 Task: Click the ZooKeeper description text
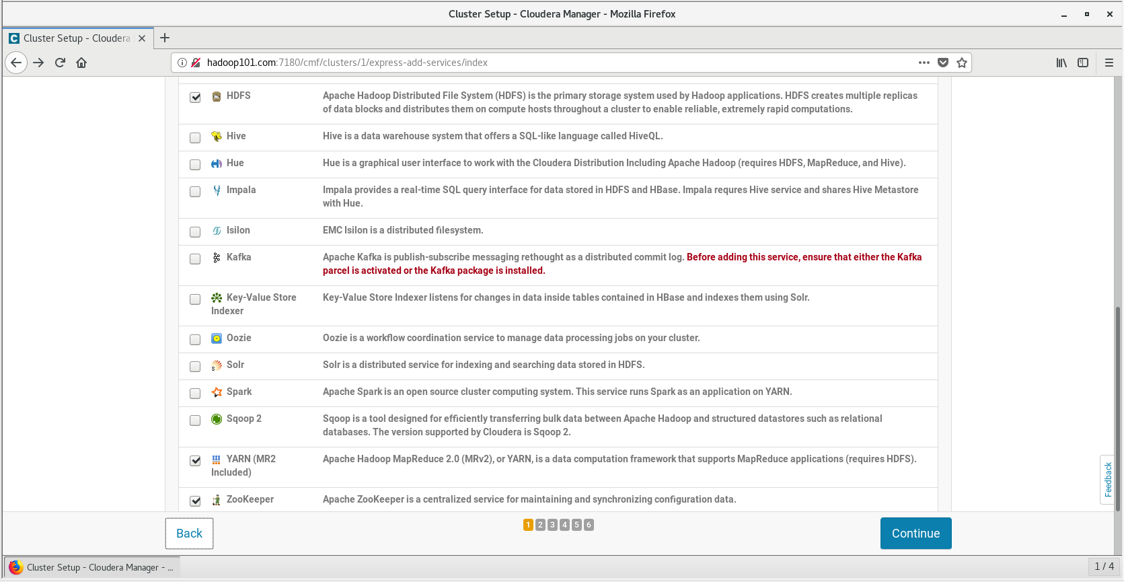click(529, 499)
